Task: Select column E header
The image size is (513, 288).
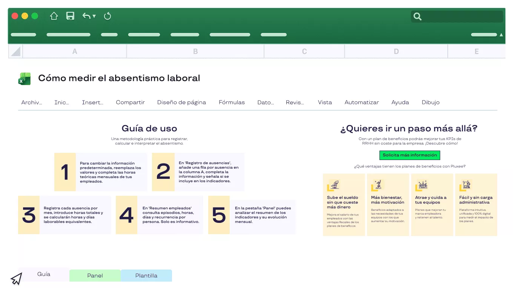Action: click(476, 51)
